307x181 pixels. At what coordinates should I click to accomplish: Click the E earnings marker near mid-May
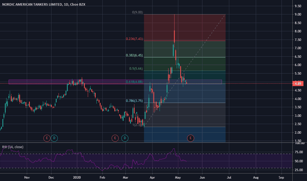(190, 138)
